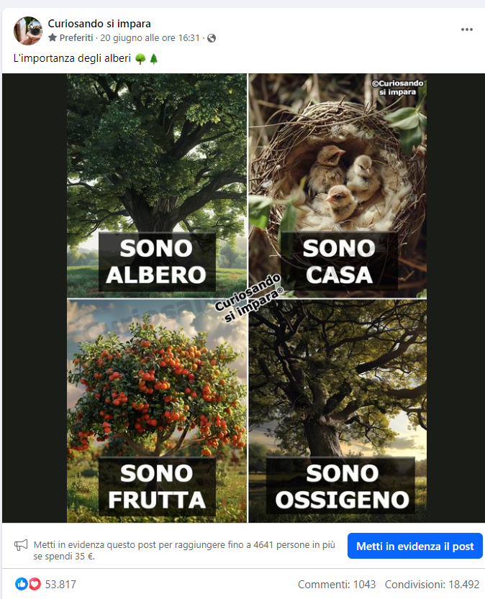This screenshot has width=485, height=599.
Task: Open the Curiosando si impara page name
Action: [99, 24]
